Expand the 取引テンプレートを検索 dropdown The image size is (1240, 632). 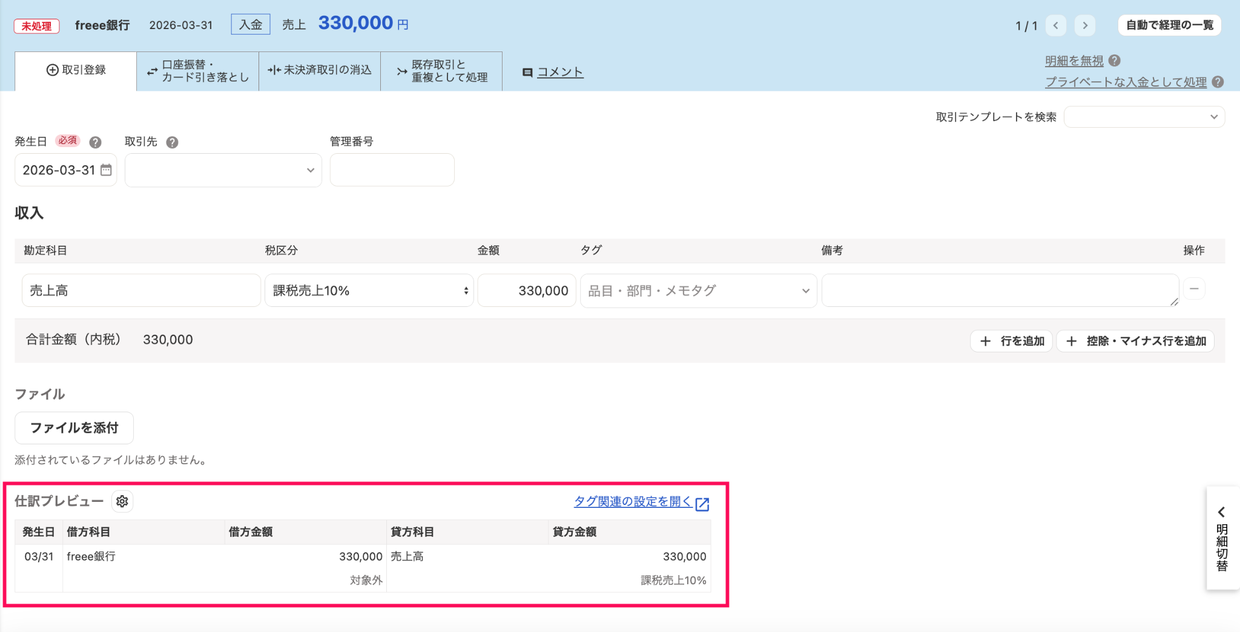click(1144, 117)
